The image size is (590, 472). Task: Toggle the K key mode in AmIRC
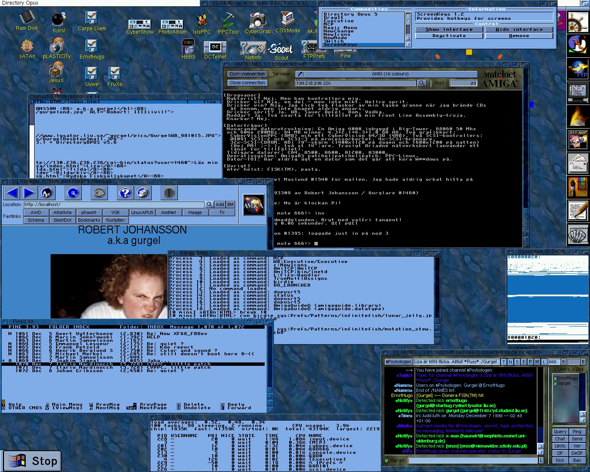tap(563, 362)
